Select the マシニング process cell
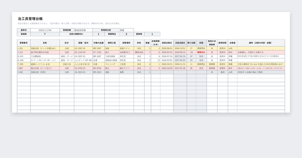 pyautogui.click(x=112, y=64)
